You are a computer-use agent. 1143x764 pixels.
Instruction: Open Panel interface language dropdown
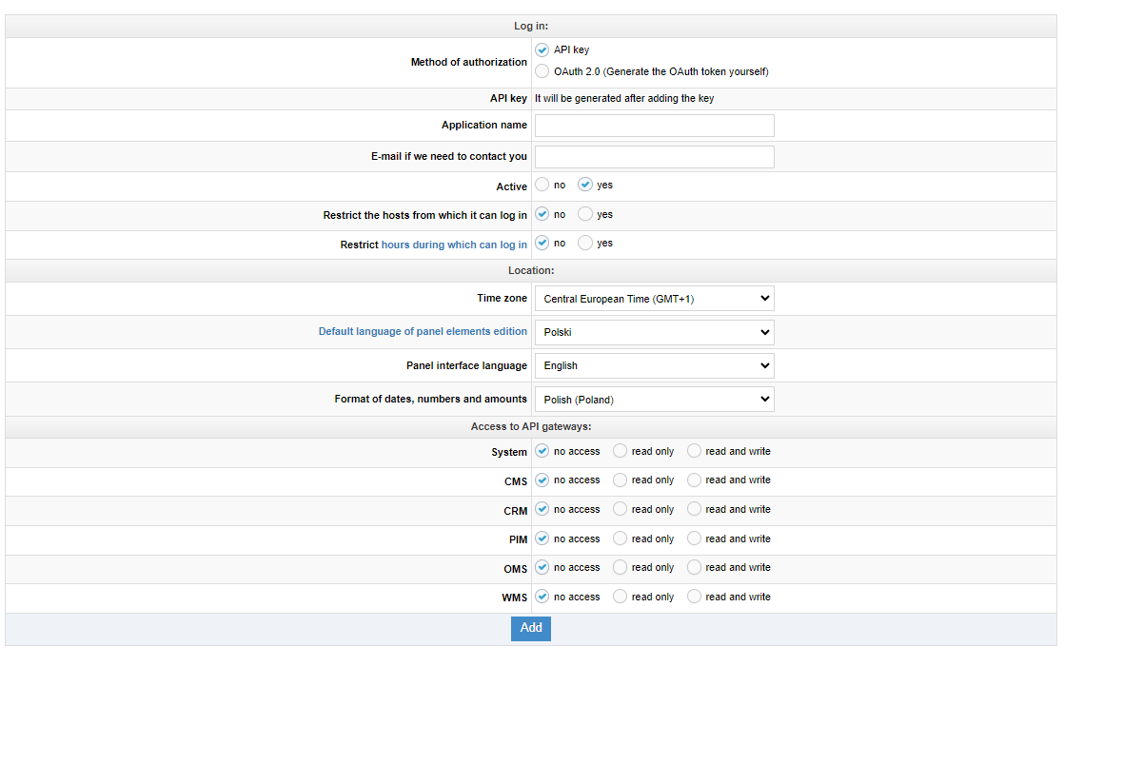pyautogui.click(x=655, y=365)
